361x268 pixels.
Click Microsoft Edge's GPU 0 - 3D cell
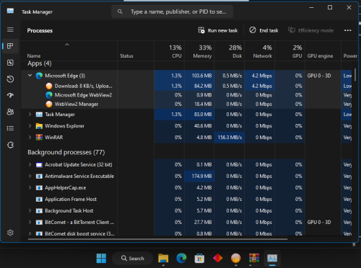(323, 76)
